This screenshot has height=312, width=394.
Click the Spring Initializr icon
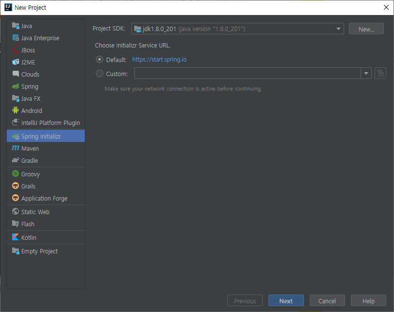pyautogui.click(x=16, y=136)
